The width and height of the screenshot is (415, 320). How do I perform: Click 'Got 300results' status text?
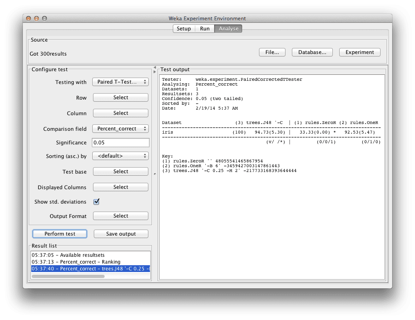(48, 54)
